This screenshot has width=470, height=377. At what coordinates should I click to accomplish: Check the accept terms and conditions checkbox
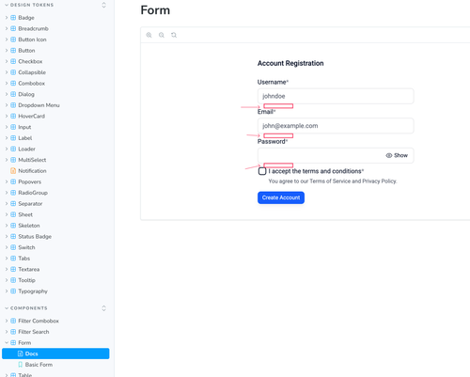pos(262,171)
